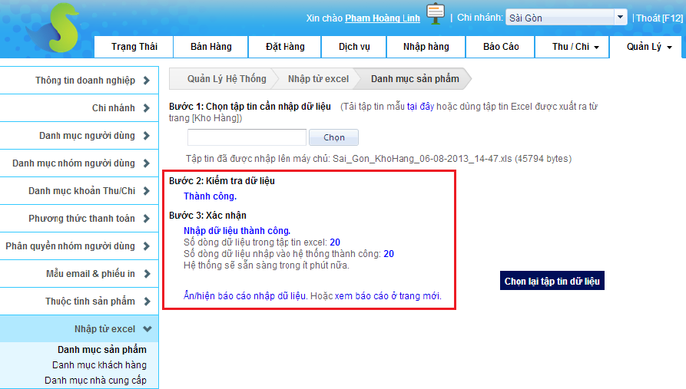Viewport: 686px width, 389px height.
Task: Switch to the Báo Cáo tab
Action: (x=501, y=47)
